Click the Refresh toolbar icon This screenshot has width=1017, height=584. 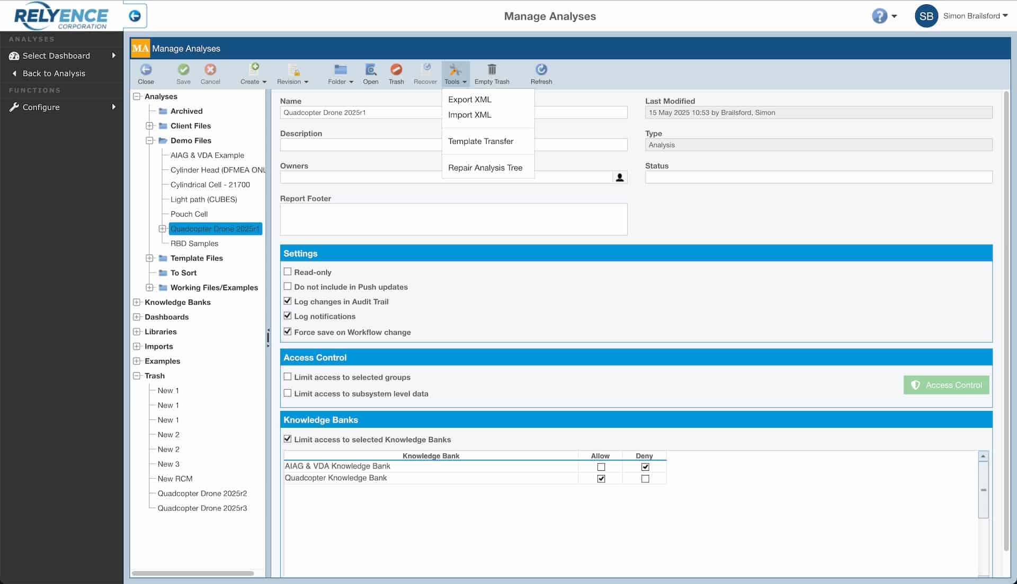[x=541, y=70]
